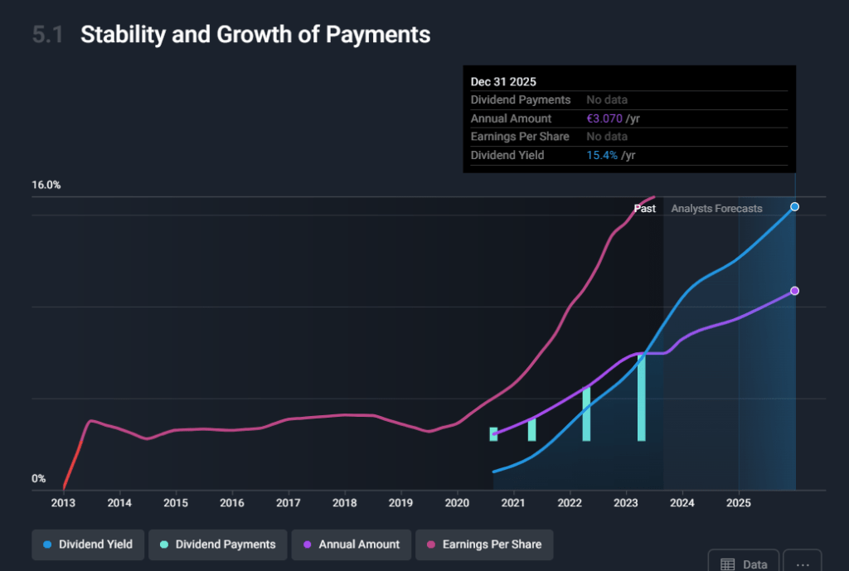The image size is (849, 571).
Task: Click the €3.070 annual amount tooltip value
Action: pyautogui.click(x=604, y=119)
